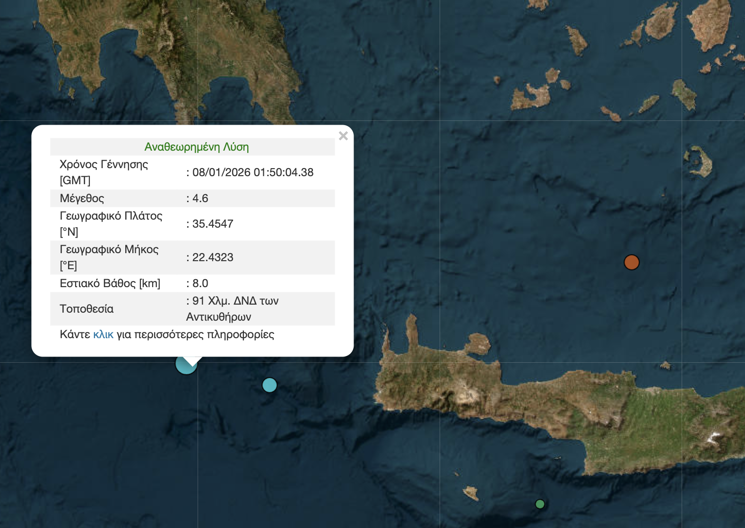Click the small teal earthquake marker west of Crete
Viewport: 745px width, 528px height.
269,385
